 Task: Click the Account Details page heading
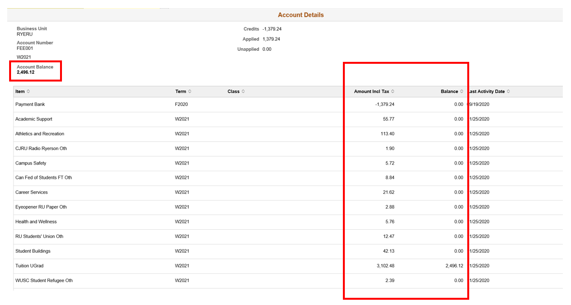pos(301,15)
